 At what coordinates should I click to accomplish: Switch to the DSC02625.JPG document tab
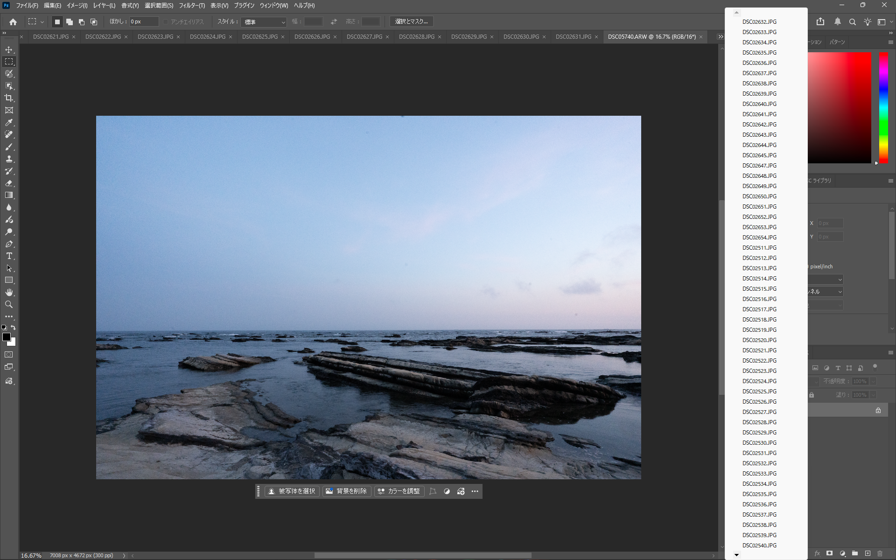259,36
